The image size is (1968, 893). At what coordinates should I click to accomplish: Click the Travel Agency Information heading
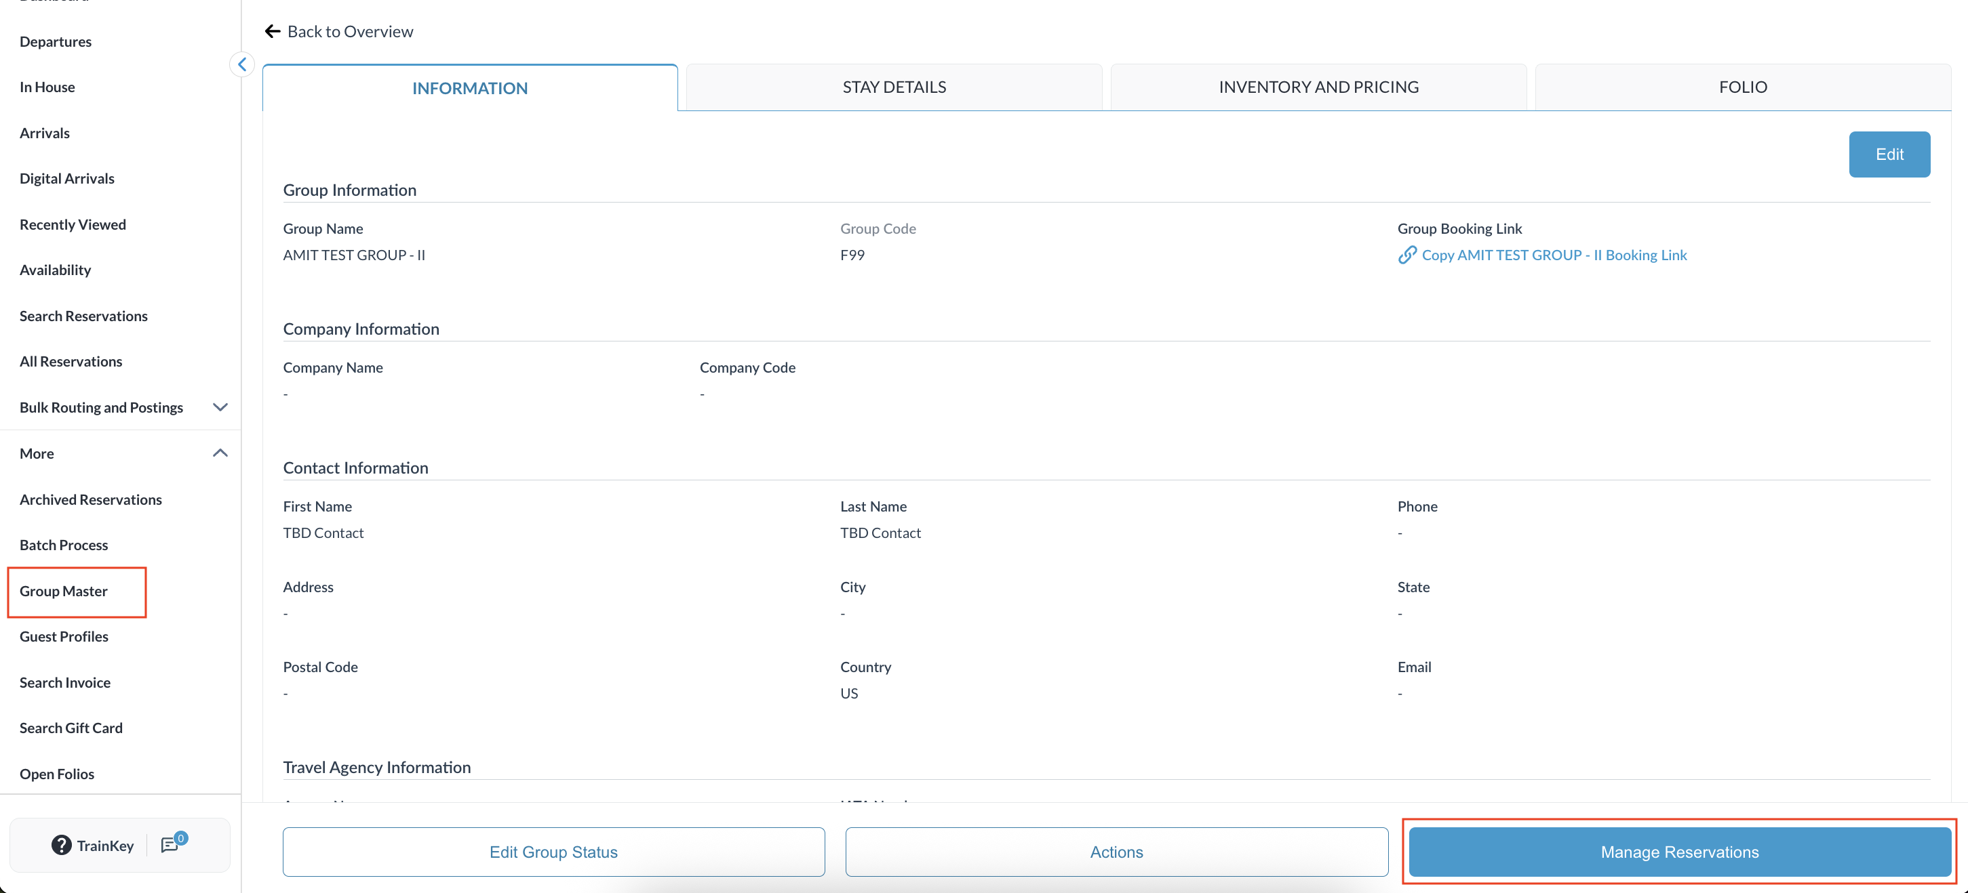pos(376,767)
